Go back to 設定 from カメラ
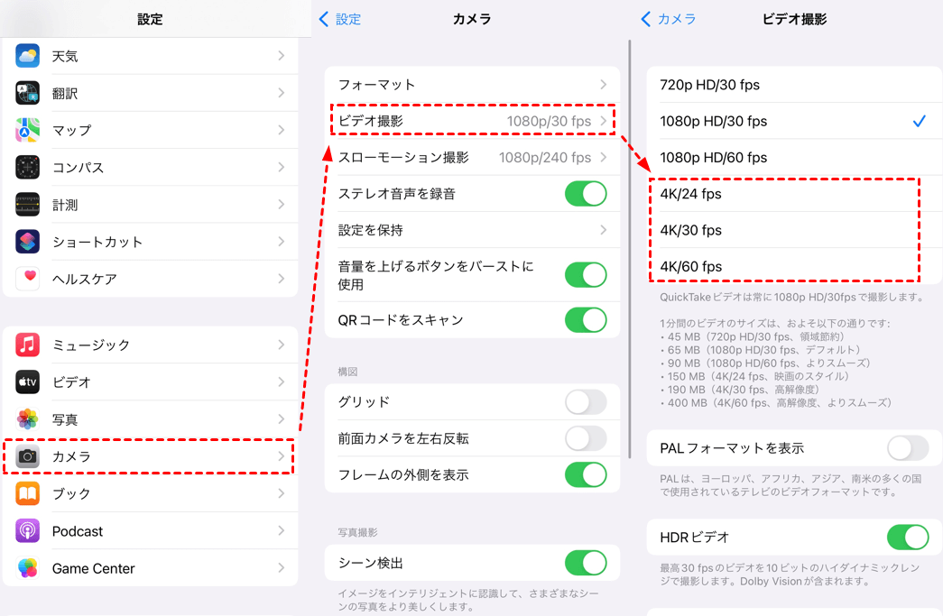 point(340,19)
